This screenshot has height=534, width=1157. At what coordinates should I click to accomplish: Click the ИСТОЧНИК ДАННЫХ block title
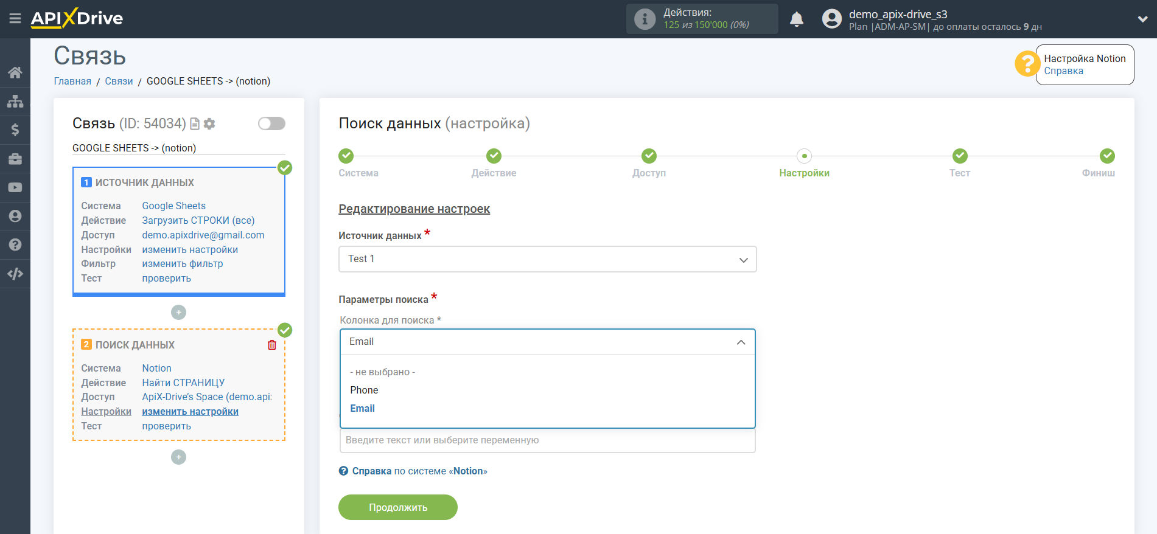[x=145, y=182]
